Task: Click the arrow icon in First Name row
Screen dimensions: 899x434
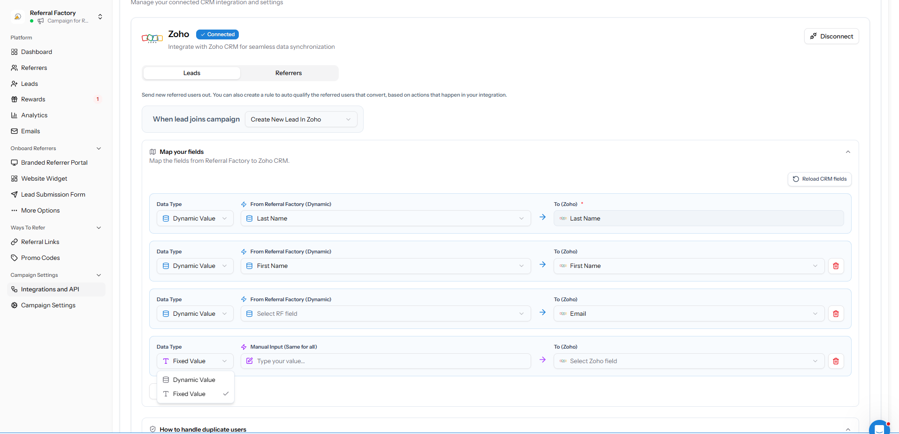Action: tap(542, 265)
